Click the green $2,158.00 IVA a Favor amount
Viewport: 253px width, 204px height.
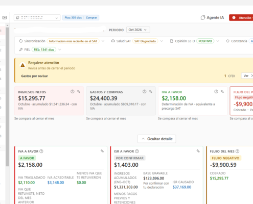(x=174, y=98)
